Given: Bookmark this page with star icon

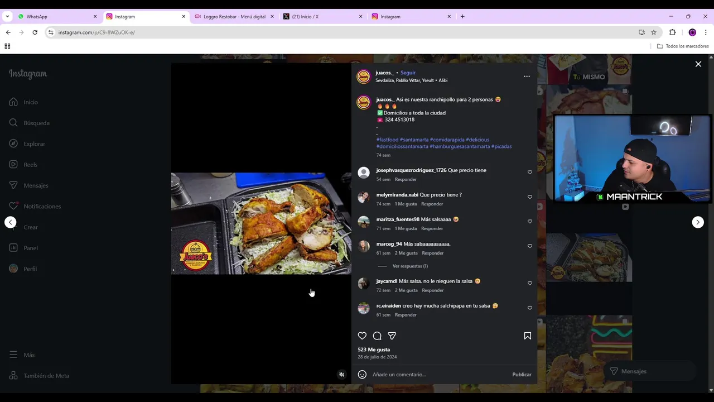Looking at the screenshot, I should pyautogui.click(x=654, y=32).
